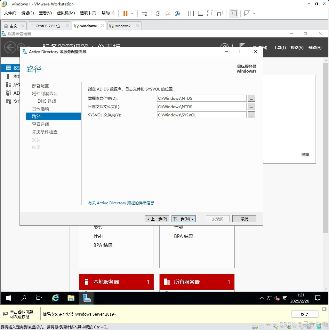Go to 先决条件检查 wizard step

[45, 132]
